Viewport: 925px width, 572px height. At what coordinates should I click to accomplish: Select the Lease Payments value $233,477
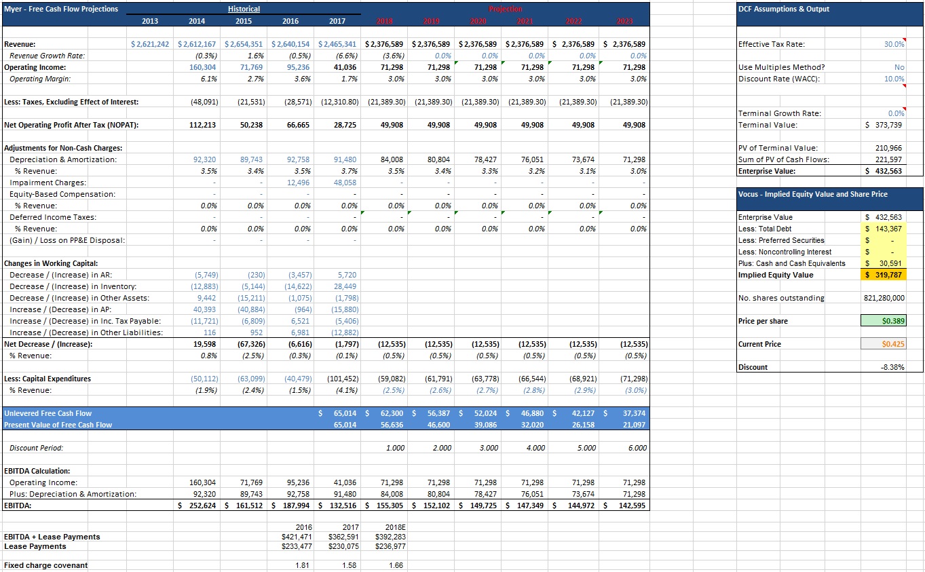coord(296,546)
